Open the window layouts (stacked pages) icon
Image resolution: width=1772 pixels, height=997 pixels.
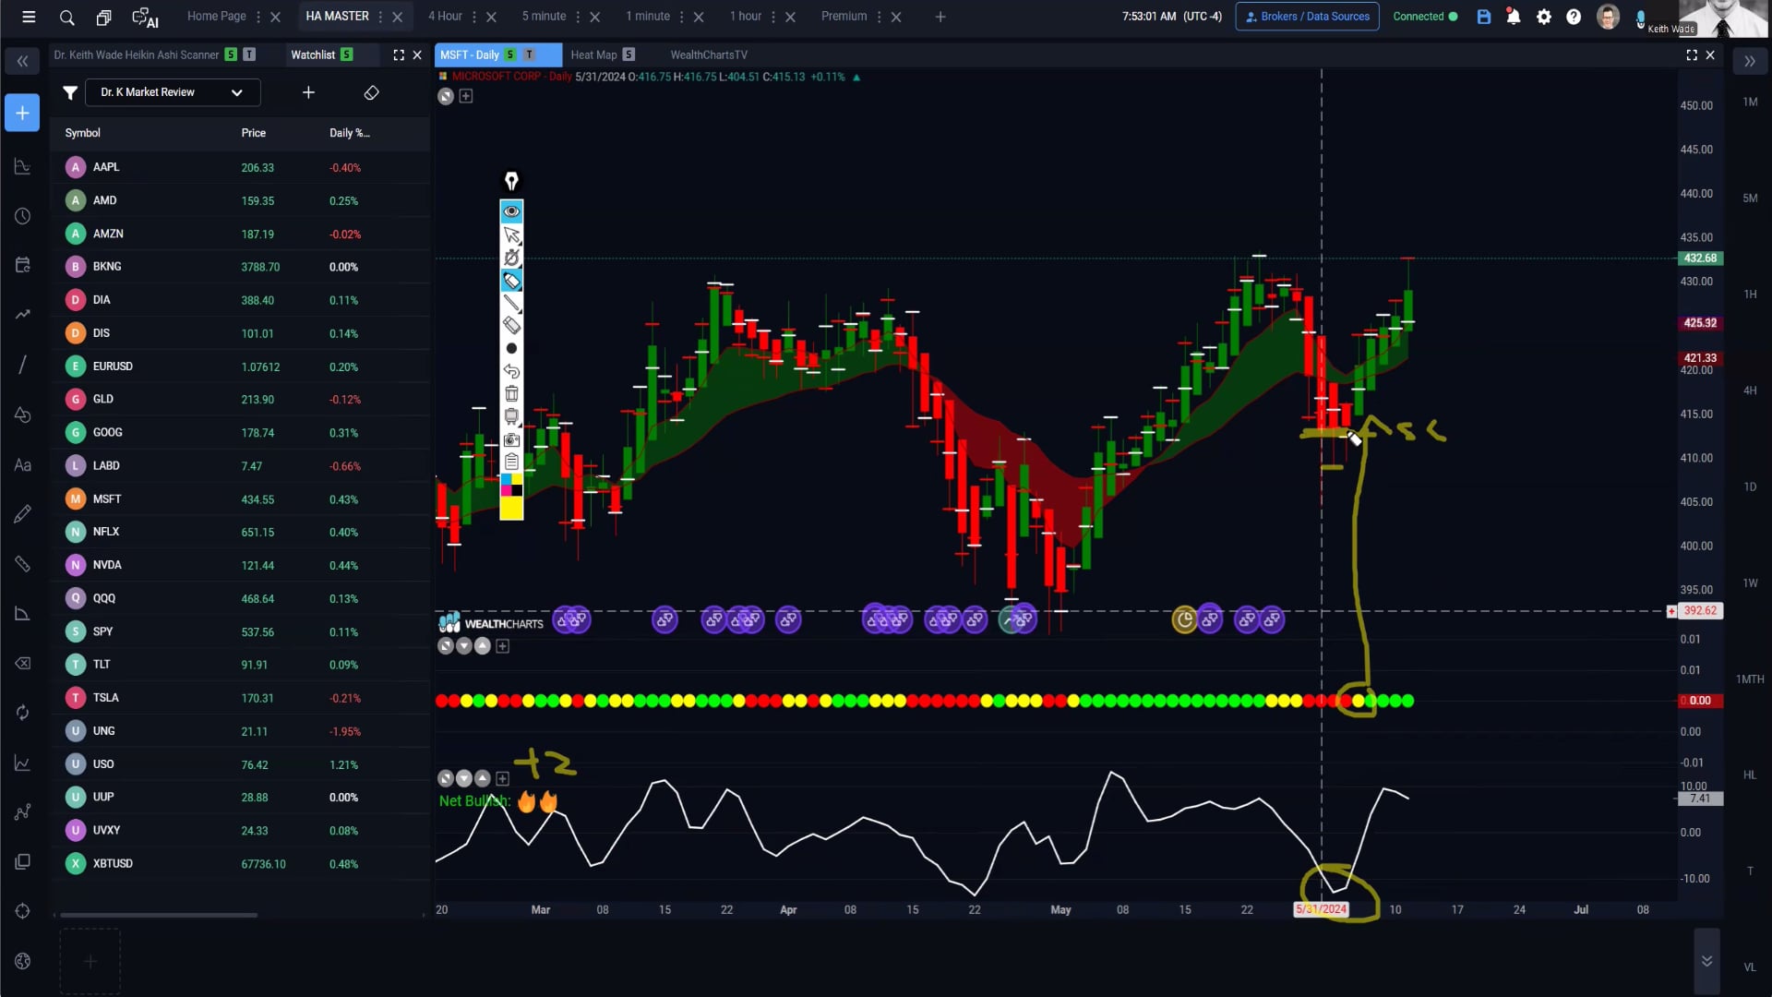[x=103, y=17]
